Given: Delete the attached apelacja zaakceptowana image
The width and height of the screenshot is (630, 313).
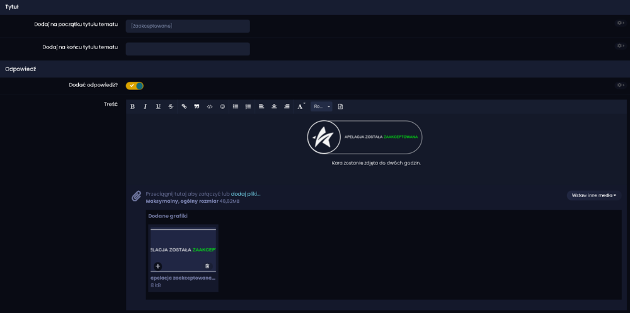Looking at the screenshot, I should pyautogui.click(x=207, y=266).
